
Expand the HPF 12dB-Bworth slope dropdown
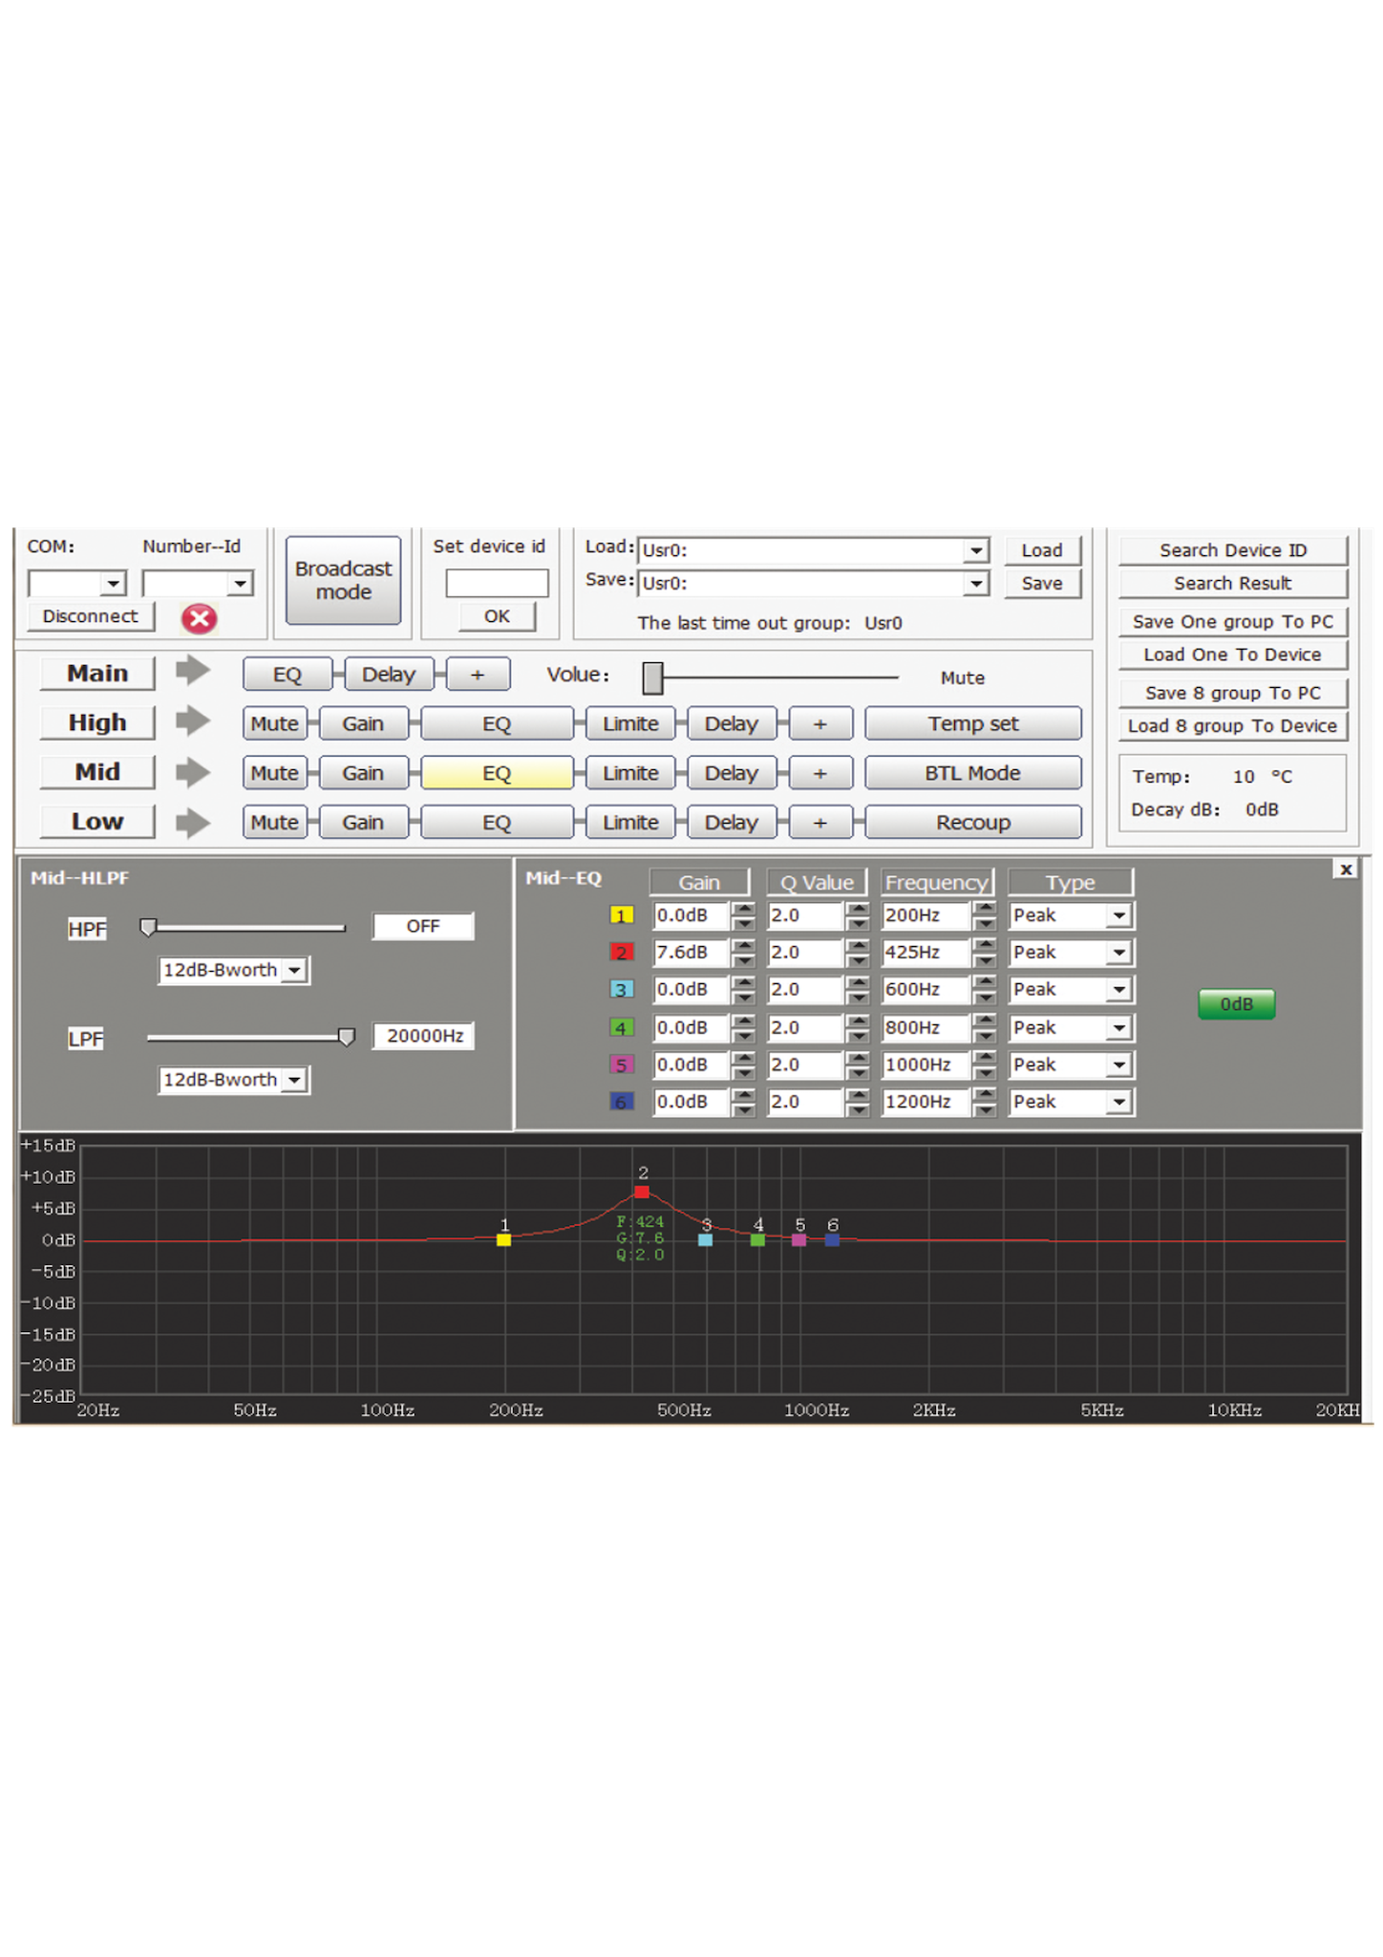[x=295, y=971]
